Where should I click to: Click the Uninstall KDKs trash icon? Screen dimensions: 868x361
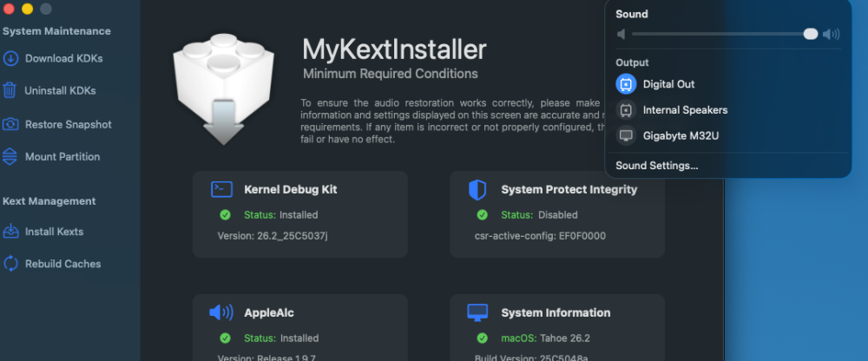point(10,91)
